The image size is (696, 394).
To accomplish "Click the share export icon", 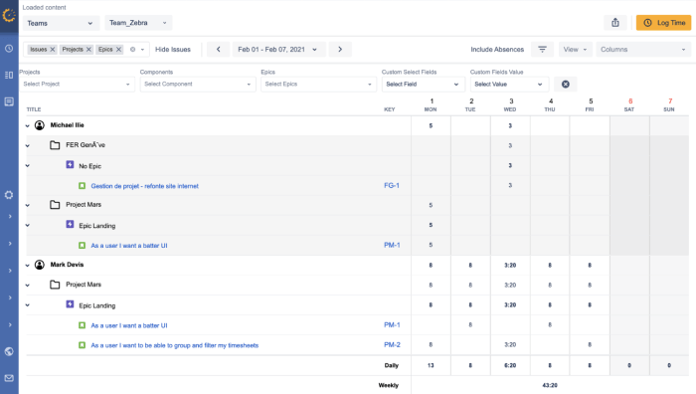I will (615, 23).
